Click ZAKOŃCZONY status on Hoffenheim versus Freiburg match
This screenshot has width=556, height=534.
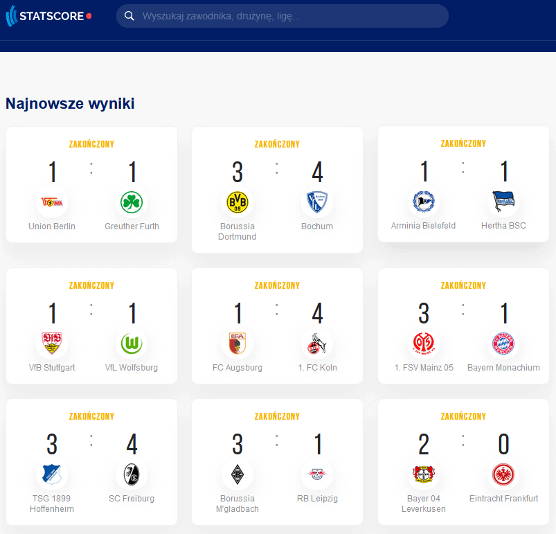pos(91,416)
